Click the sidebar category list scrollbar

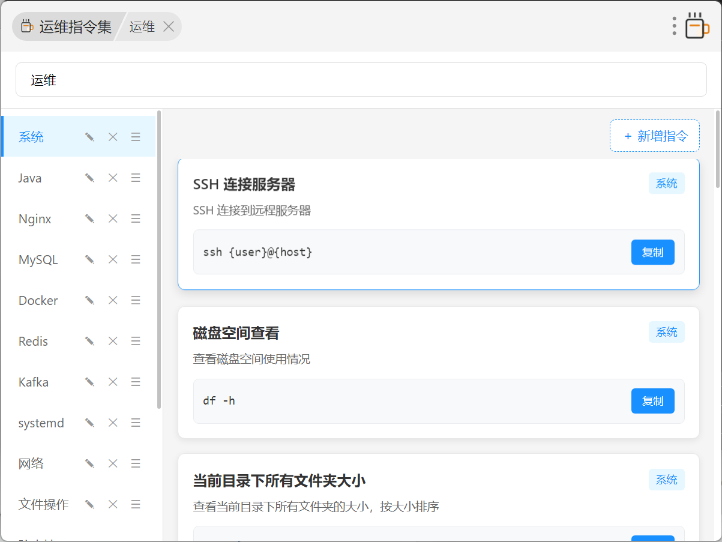point(159,258)
